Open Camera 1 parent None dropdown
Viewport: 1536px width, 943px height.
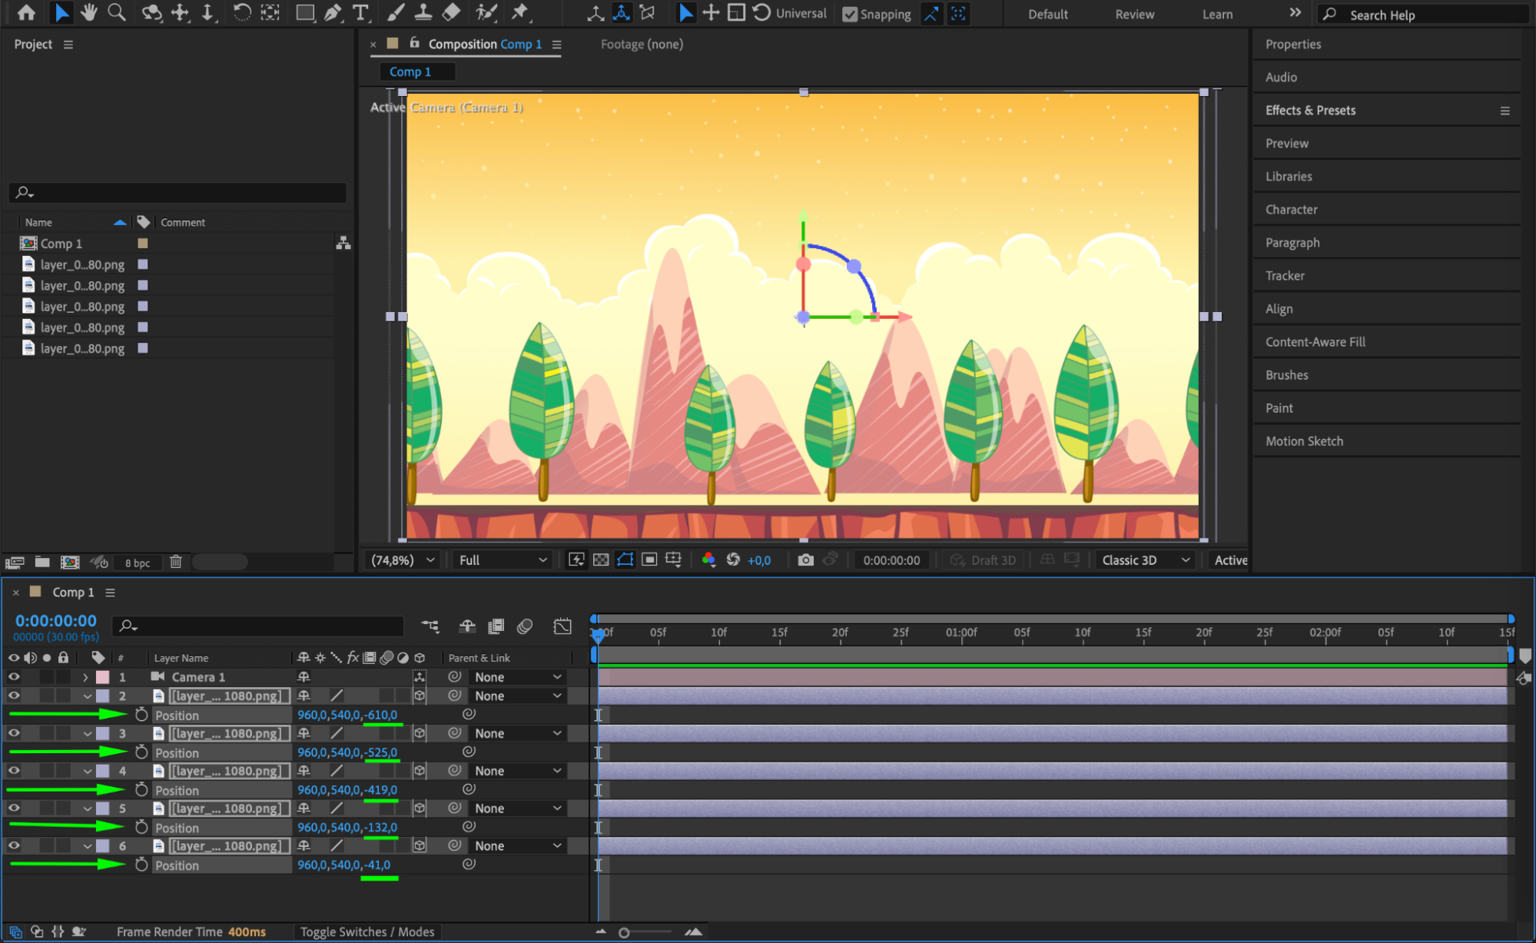(x=517, y=677)
